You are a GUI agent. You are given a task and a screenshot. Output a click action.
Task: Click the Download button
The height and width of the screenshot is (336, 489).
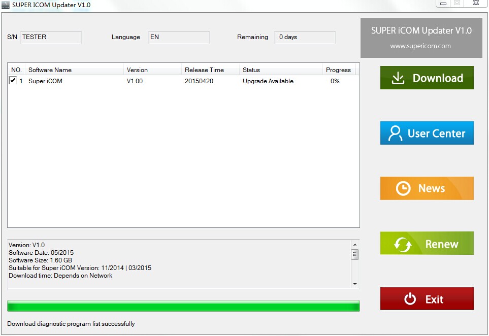427,78
